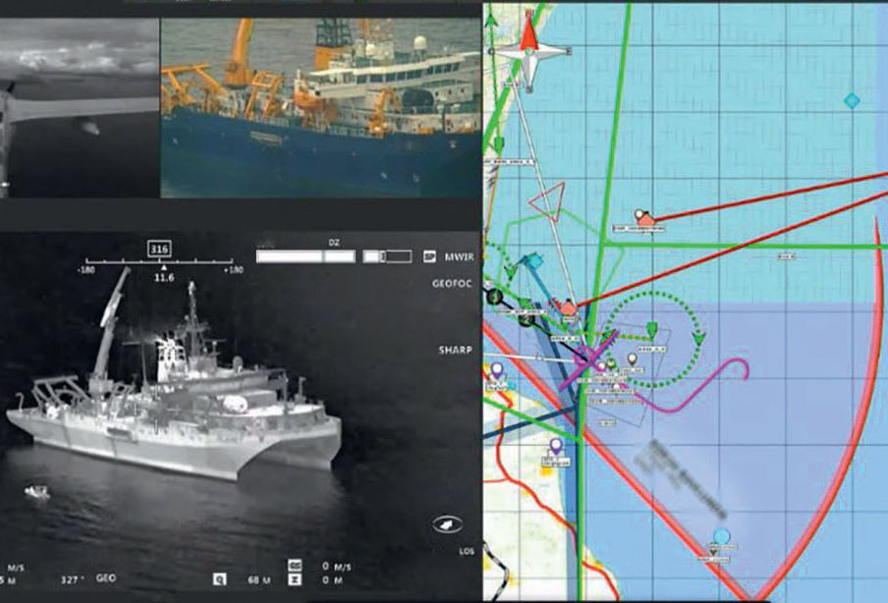Click the line-of-sight eye icon above LOS
Image resolution: width=888 pixels, height=603 pixels.
[447, 525]
